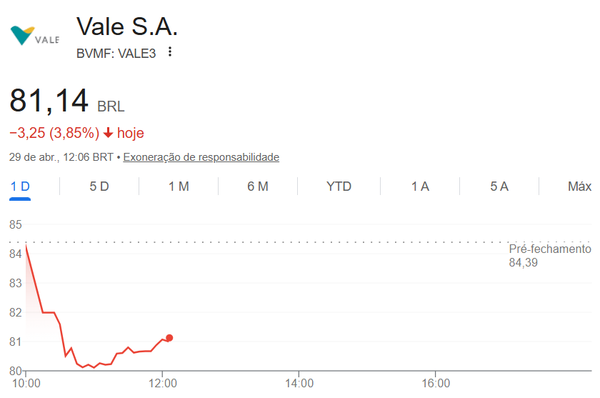Show the 6 M chart range
Screen dimensions: 600x398
click(x=258, y=186)
